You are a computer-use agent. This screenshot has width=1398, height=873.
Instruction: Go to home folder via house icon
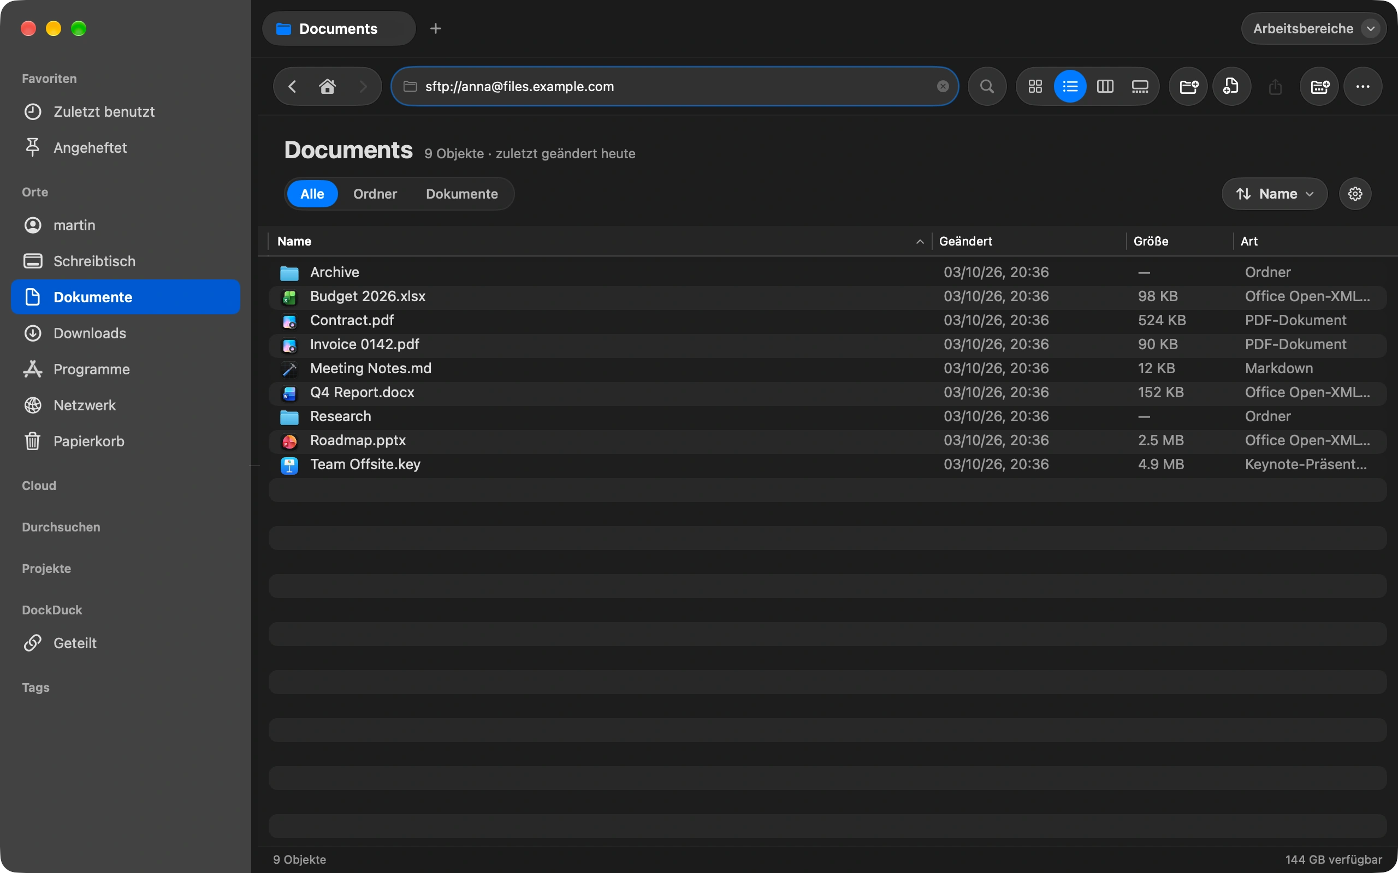click(328, 87)
